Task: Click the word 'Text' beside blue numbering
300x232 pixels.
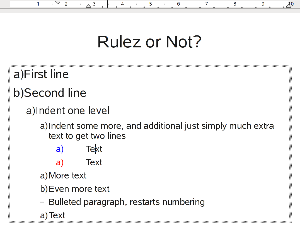Action: pyautogui.click(x=94, y=149)
